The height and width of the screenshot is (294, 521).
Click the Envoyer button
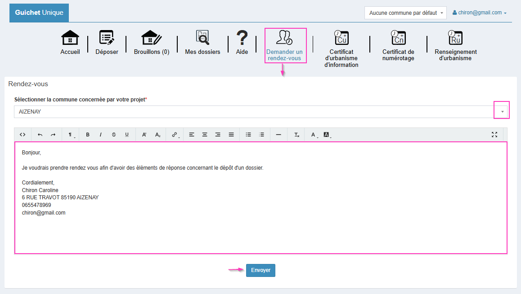coord(260,270)
